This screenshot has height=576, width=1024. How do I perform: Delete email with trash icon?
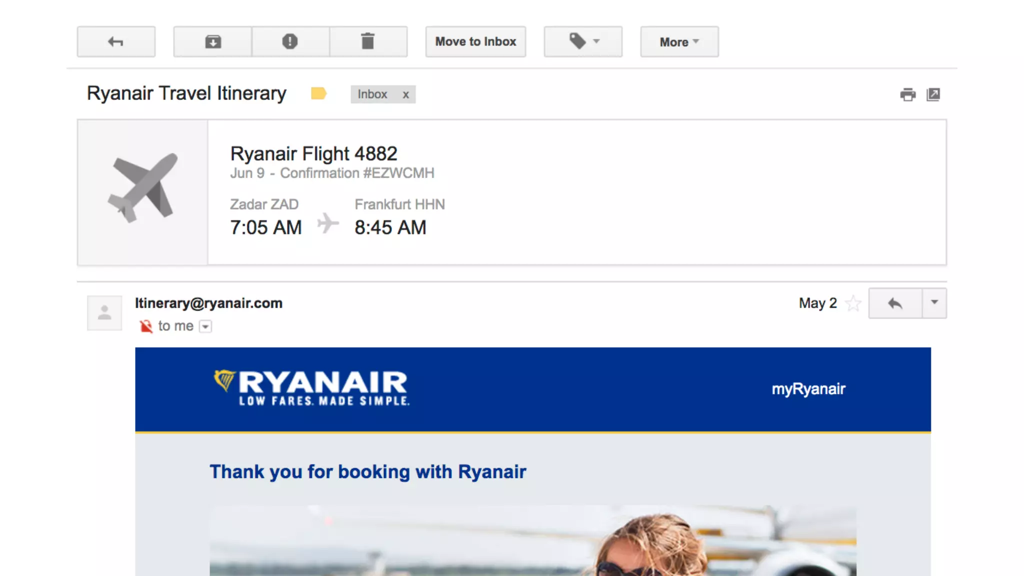pyautogui.click(x=368, y=41)
